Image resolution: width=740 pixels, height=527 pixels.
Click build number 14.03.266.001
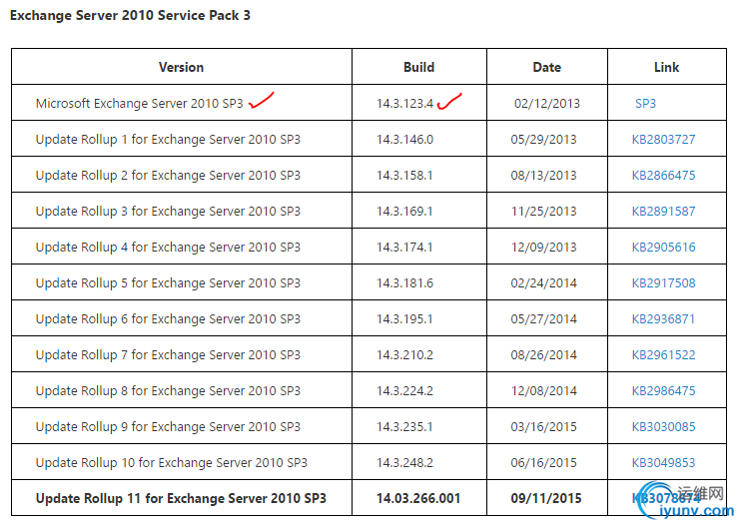click(x=418, y=498)
